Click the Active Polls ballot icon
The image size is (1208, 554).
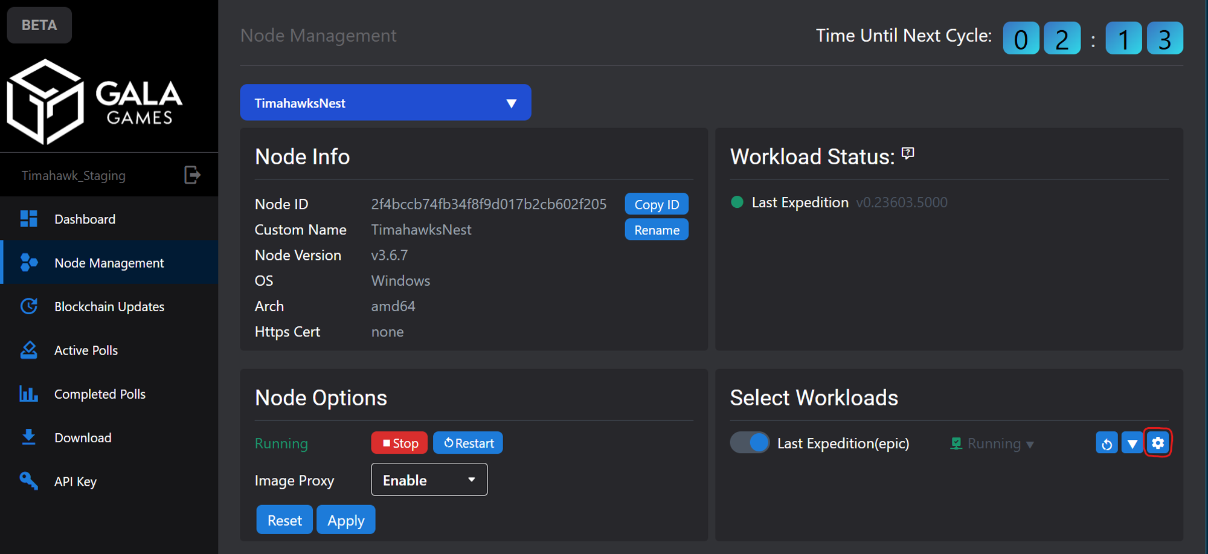[x=28, y=350]
